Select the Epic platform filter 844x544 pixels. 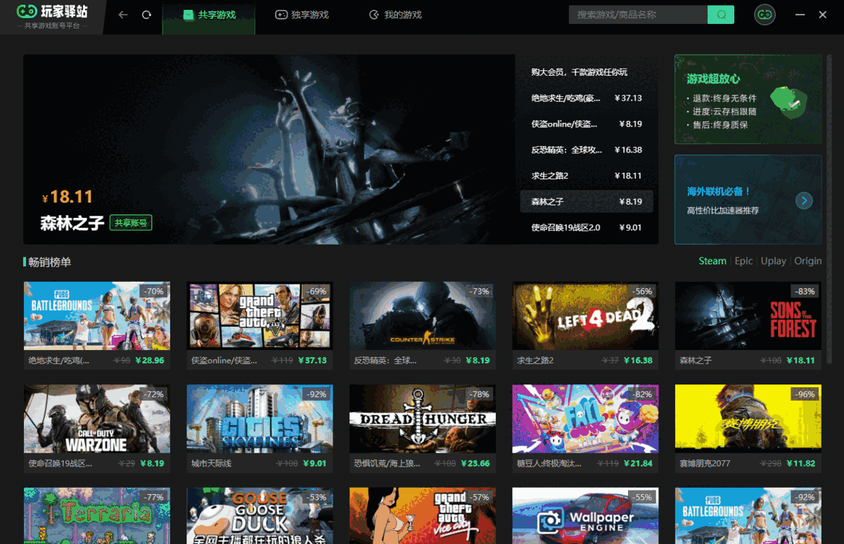click(743, 261)
